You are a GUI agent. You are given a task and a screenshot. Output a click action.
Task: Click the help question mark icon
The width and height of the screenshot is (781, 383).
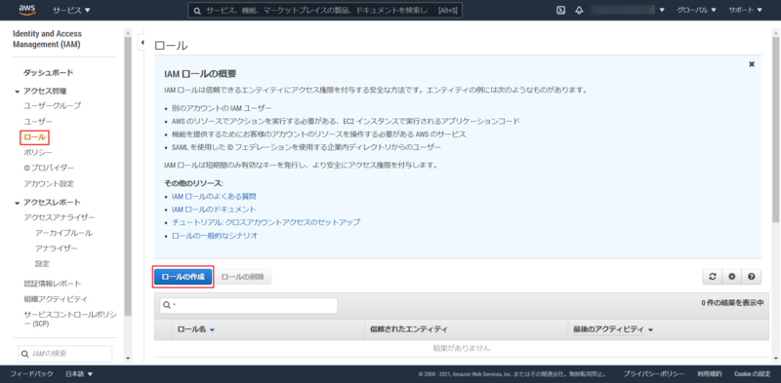pos(751,277)
